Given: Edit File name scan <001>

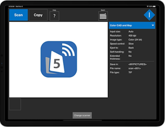Looking at the screenshot, I should (x=135, y=68).
